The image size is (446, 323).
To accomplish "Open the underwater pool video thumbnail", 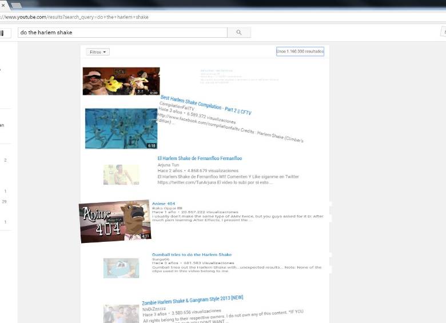I will coord(121,129).
